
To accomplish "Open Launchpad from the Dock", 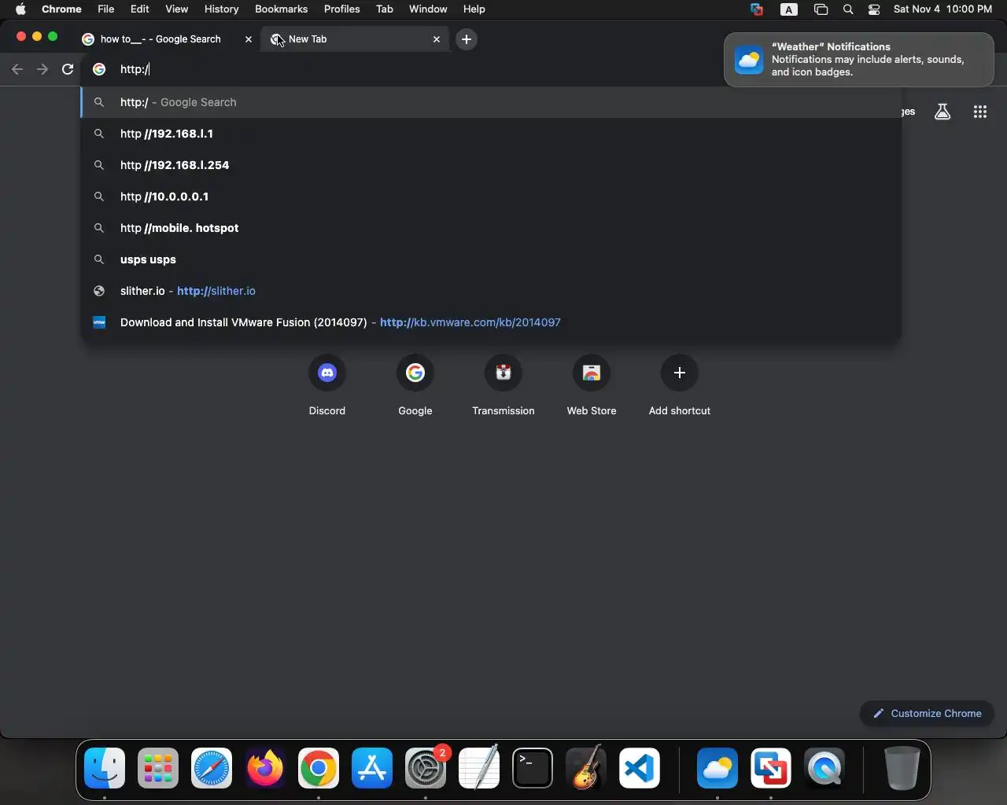I will click(x=158, y=768).
